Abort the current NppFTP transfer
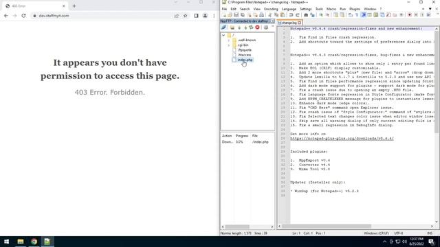440x247 pixels. (x=257, y=27)
